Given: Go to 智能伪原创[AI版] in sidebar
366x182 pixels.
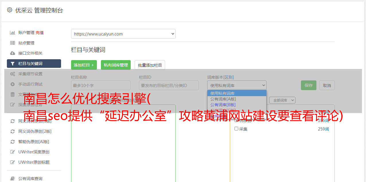Looking at the screenshot, I should (x=34, y=142).
